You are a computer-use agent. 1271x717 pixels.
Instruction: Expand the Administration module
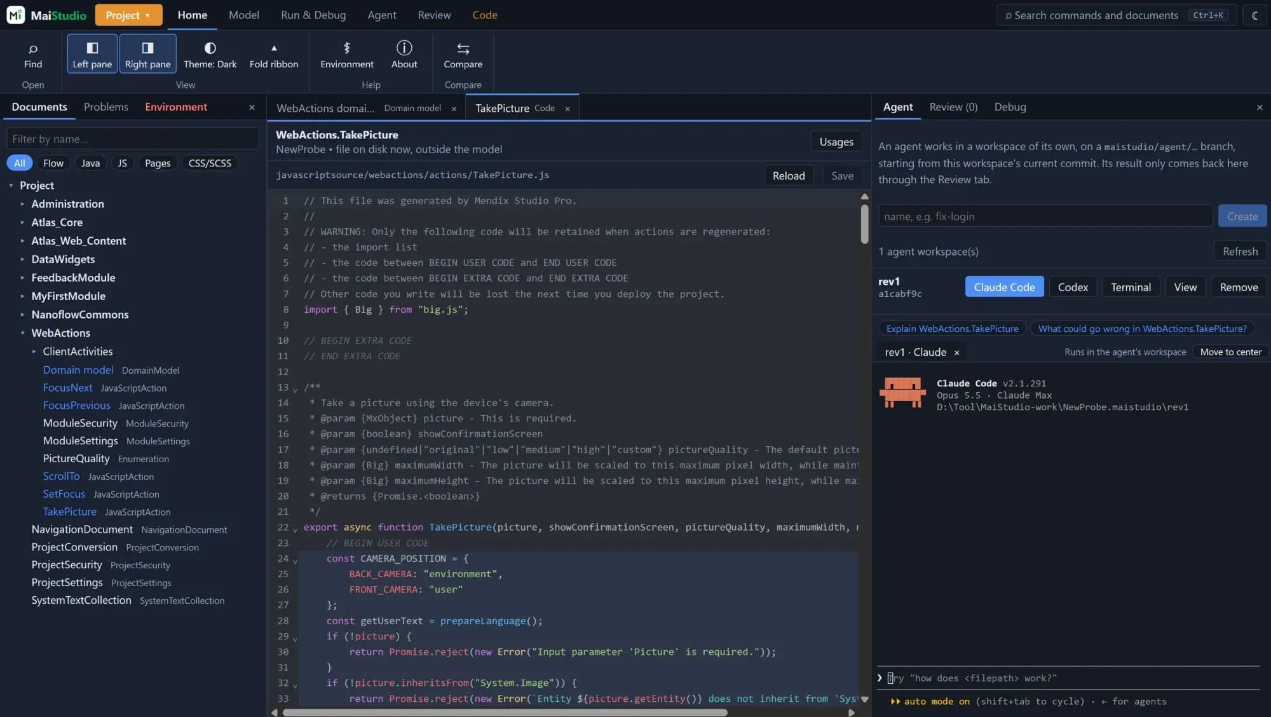tap(22, 204)
